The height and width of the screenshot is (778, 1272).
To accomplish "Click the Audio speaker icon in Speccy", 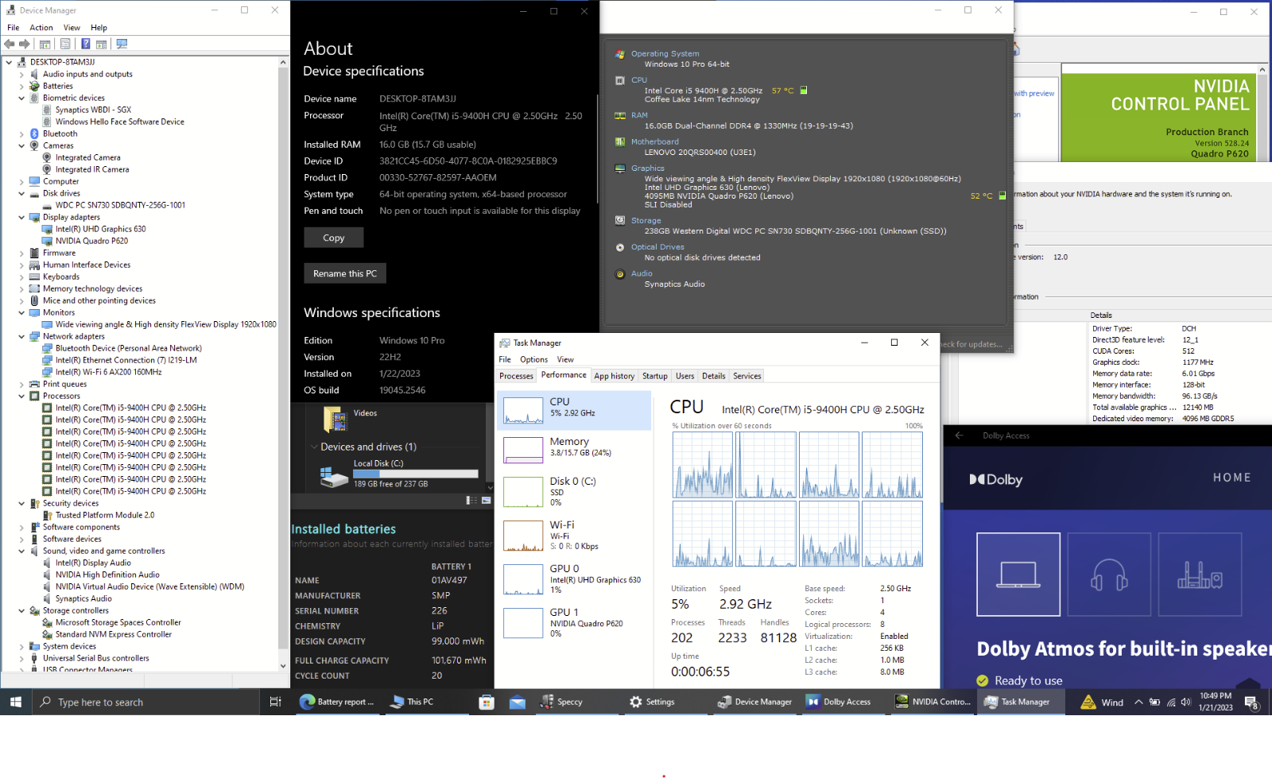I will 620,274.
